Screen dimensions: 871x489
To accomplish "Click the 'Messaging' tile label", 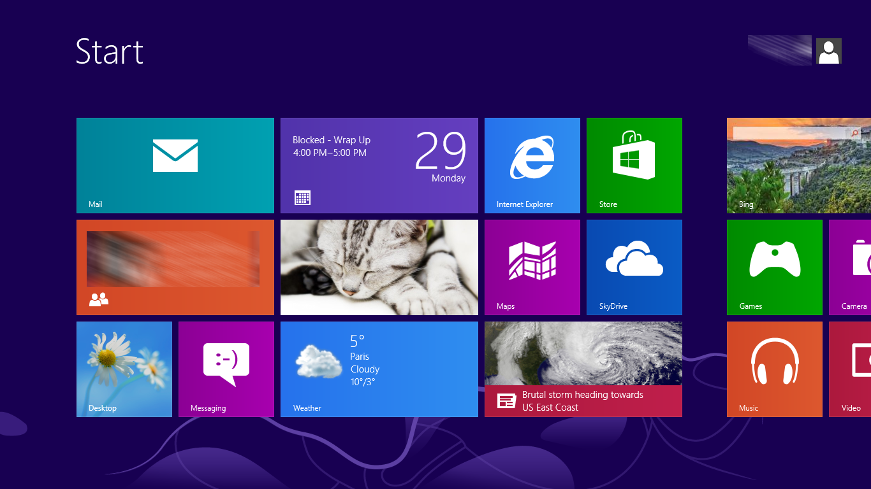I will [209, 408].
